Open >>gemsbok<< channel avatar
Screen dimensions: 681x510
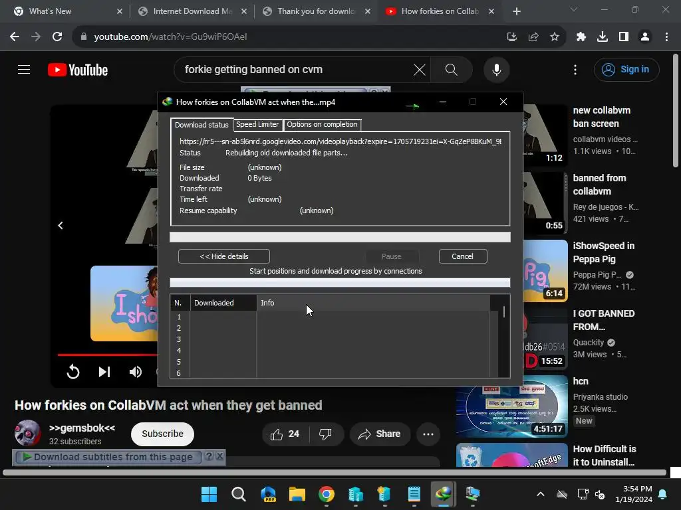click(28, 433)
